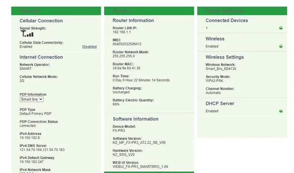
Task: Select the Internet panel header
Action: (x=56, y=11)
